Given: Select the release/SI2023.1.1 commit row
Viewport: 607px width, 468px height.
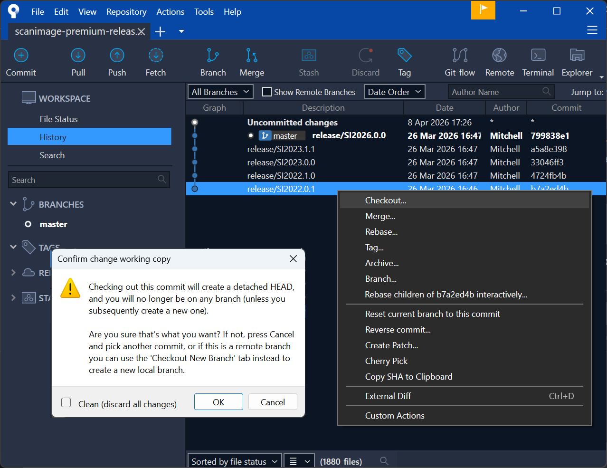Looking at the screenshot, I should pos(396,149).
